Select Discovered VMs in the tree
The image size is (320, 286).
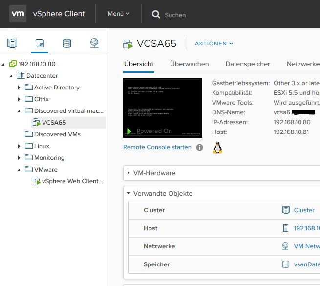(x=57, y=134)
